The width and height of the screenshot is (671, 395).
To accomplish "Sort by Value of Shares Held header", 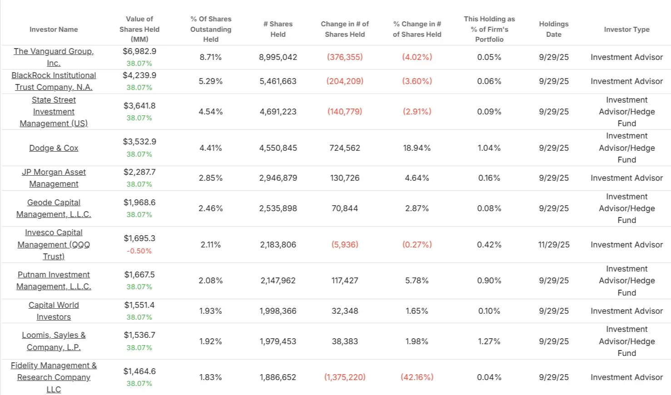I will (139, 29).
